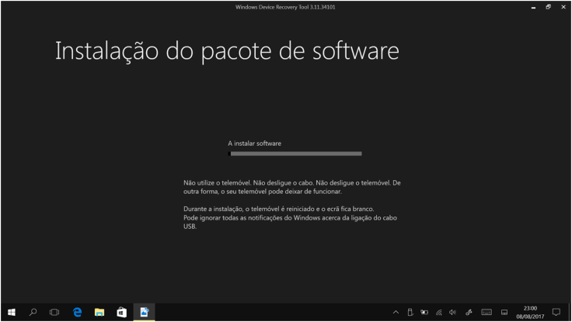Viewport: 572px width, 322px height.
Task: Open Task View from the taskbar
Action: click(54, 312)
